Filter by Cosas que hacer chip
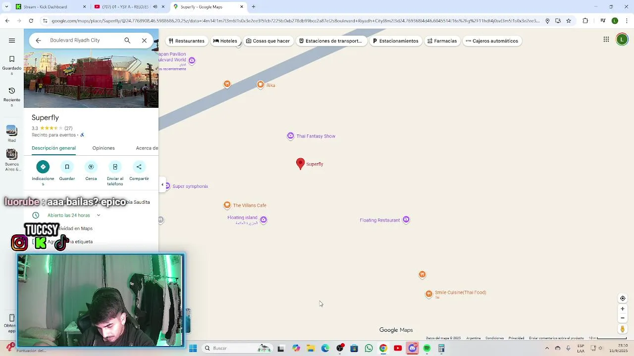The width and height of the screenshot is (634, 356). pyautogui.click(x=267, y=41)
